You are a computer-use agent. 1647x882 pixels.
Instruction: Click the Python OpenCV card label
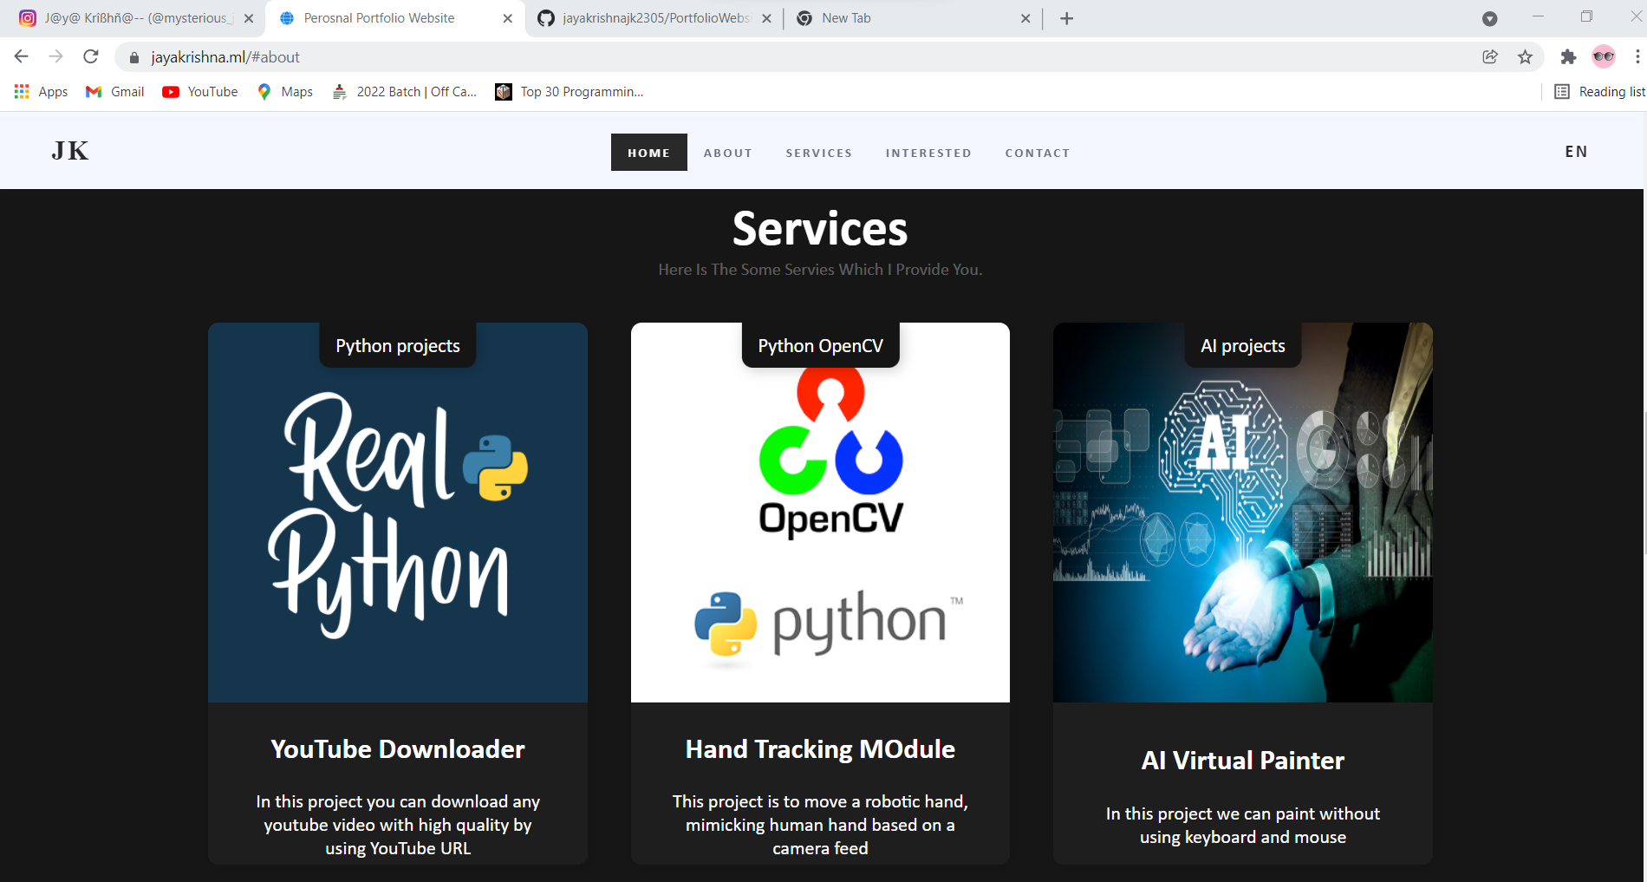[x=821, y=345]
